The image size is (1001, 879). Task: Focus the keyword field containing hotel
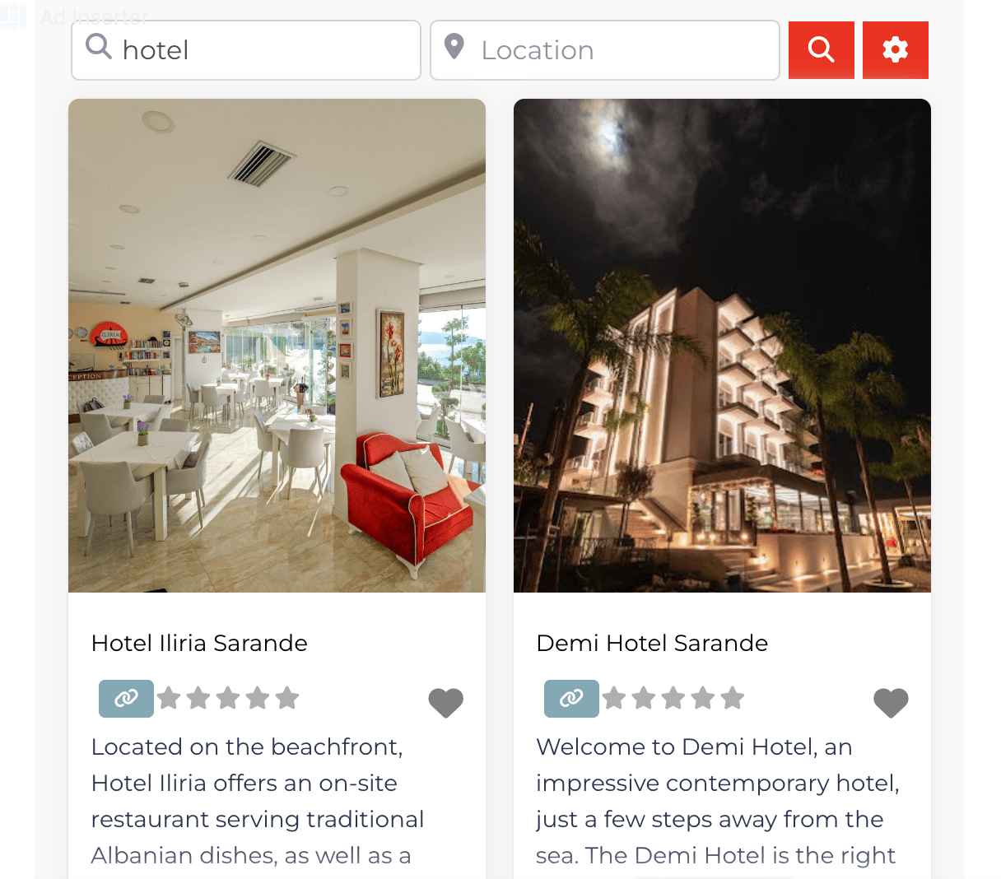[246, 50]
